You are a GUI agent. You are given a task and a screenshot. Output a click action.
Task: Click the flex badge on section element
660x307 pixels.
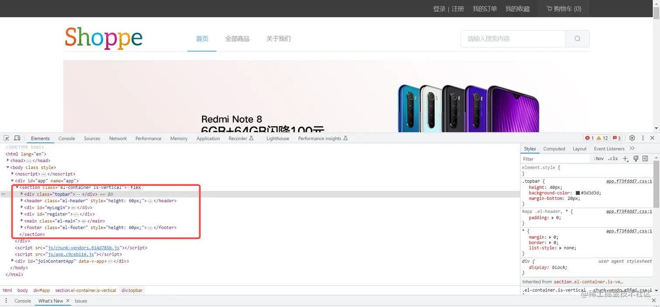point(136,188)
